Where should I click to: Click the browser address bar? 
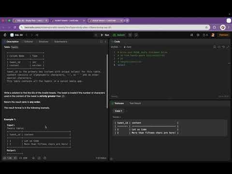(115, 28)
